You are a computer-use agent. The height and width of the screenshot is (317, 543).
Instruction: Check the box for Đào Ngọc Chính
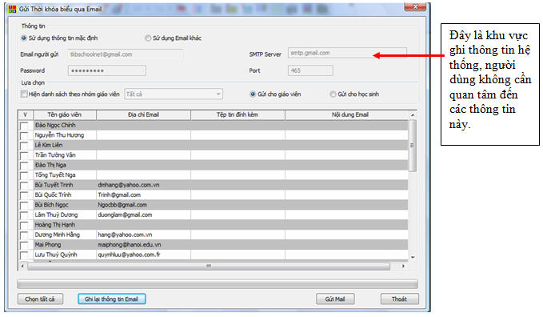(24, 126)
